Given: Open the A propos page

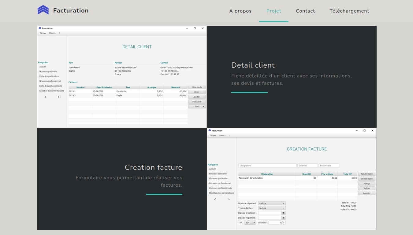Looking at the screenshot, I should 240,11.
